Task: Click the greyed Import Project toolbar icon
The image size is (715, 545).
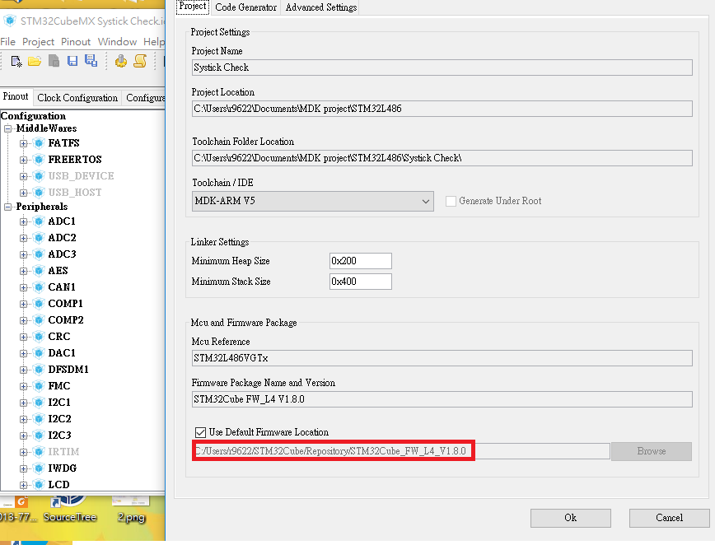Action: pos(54,61)
